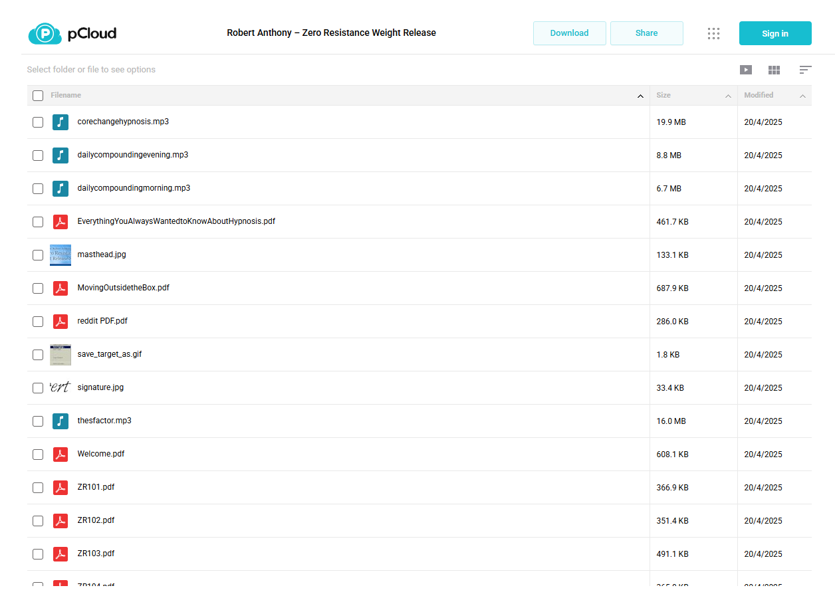Click PDF icon of ZR103.pdf
The image size is (835, 610).
click(x=60, y=554)
